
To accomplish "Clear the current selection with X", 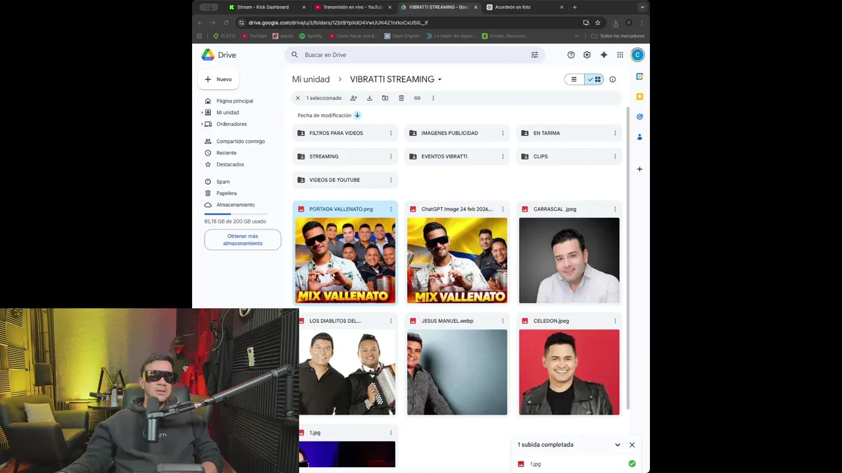I will 297,98.
